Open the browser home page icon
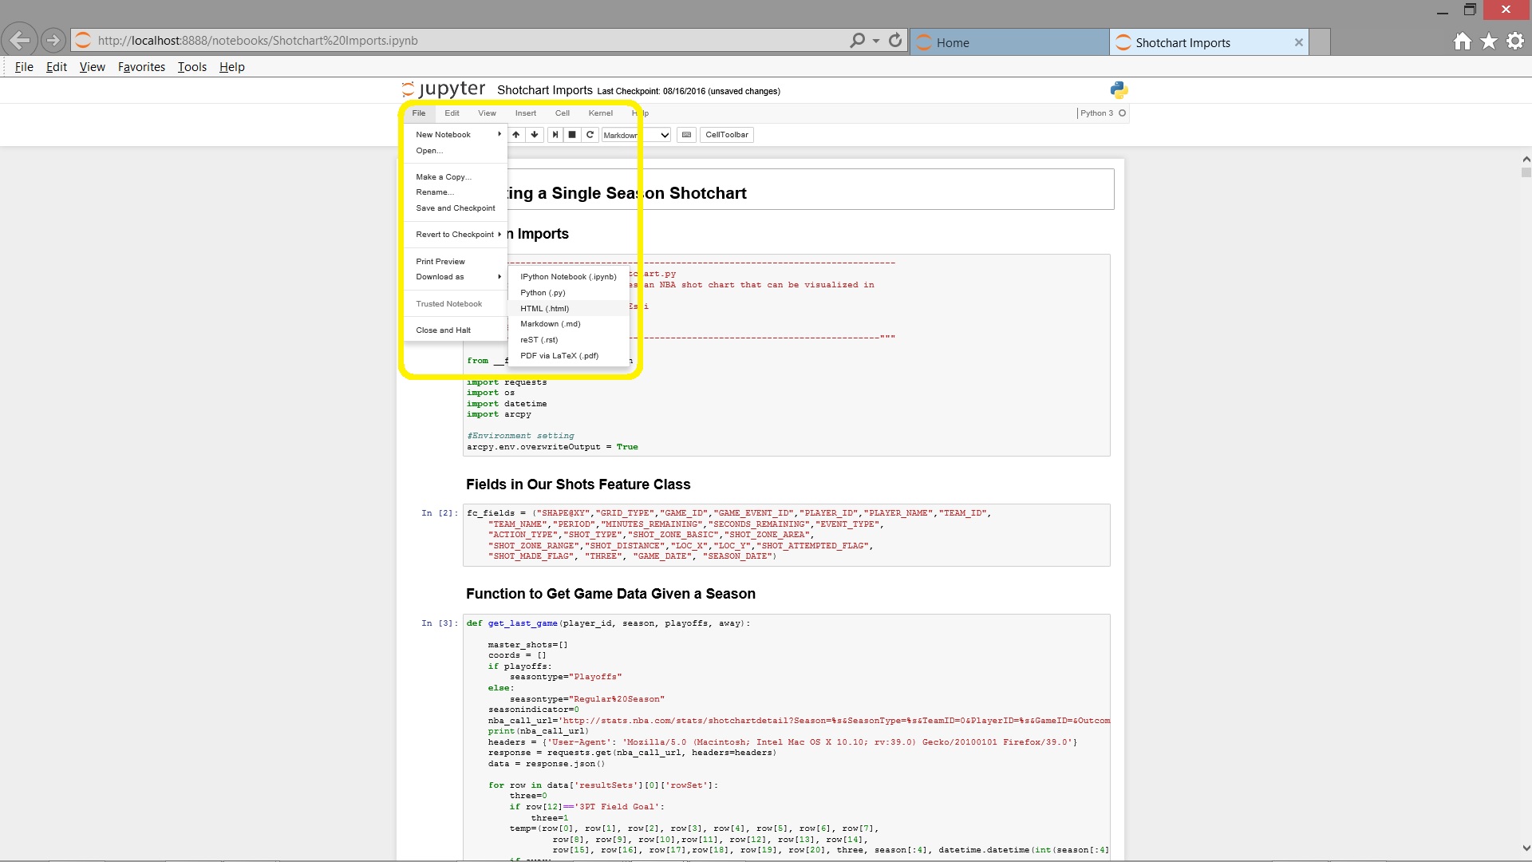 coord(1462,42)
